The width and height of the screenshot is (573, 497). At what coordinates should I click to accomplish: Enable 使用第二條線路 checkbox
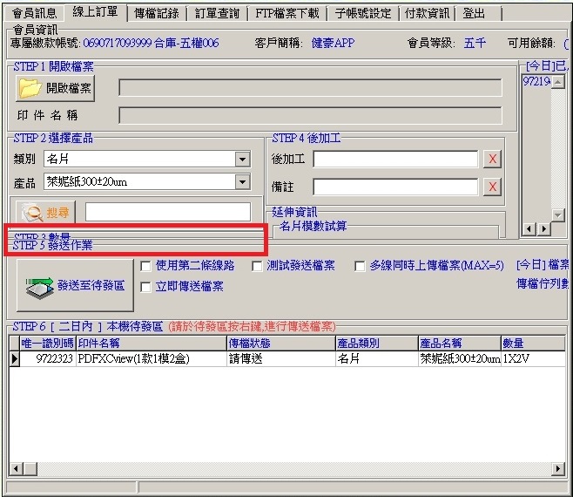pyautogui.click(x=146, y=266)
